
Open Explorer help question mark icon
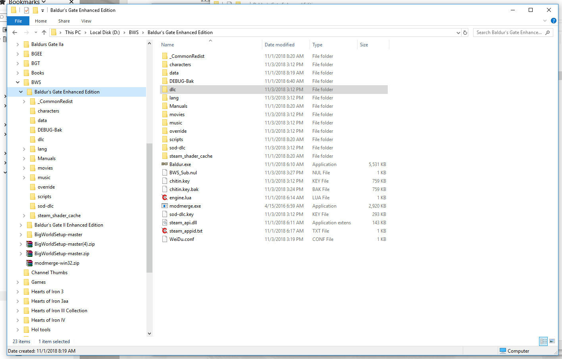tap(553, 21)
